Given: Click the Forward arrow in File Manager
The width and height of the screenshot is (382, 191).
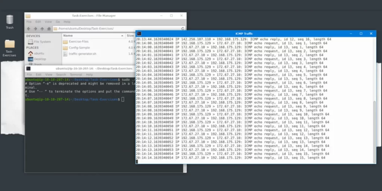Looking at the screenshot, I should [35, 29].
